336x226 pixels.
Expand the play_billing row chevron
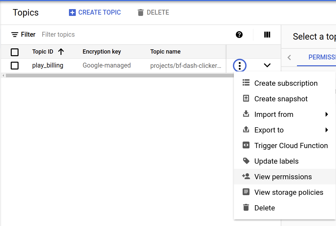coord(267,65)
